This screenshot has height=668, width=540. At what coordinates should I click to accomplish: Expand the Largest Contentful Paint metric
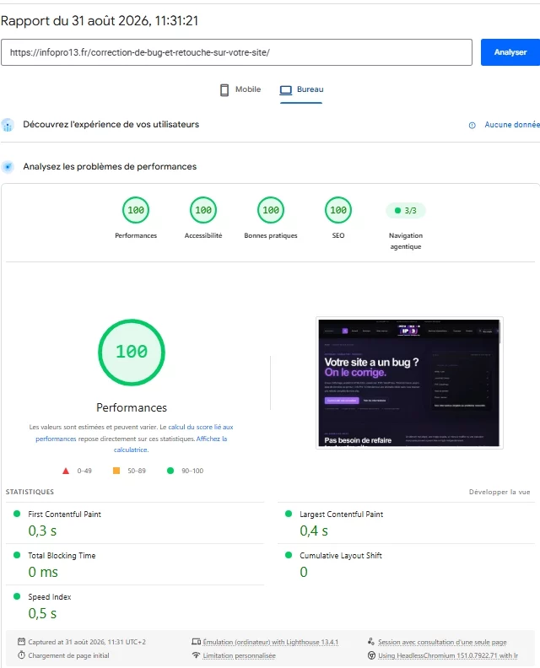(406, 523)
